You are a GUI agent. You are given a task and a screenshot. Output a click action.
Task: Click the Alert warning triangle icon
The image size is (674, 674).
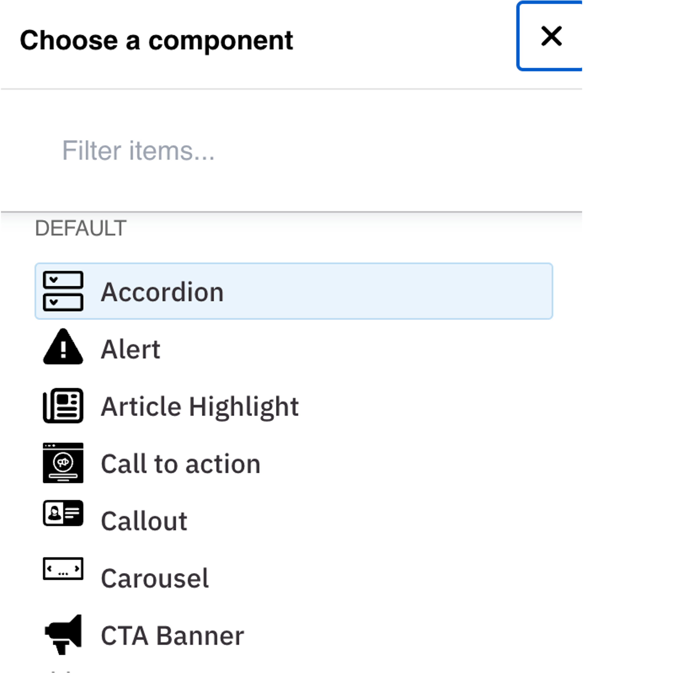[x=63, y=347]
